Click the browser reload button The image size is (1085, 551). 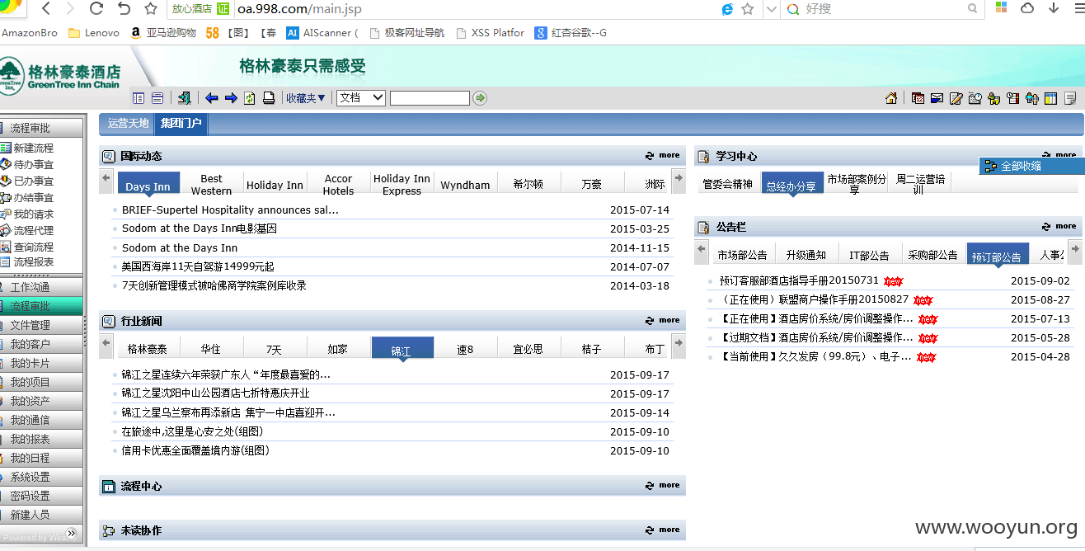click(96, 9)
